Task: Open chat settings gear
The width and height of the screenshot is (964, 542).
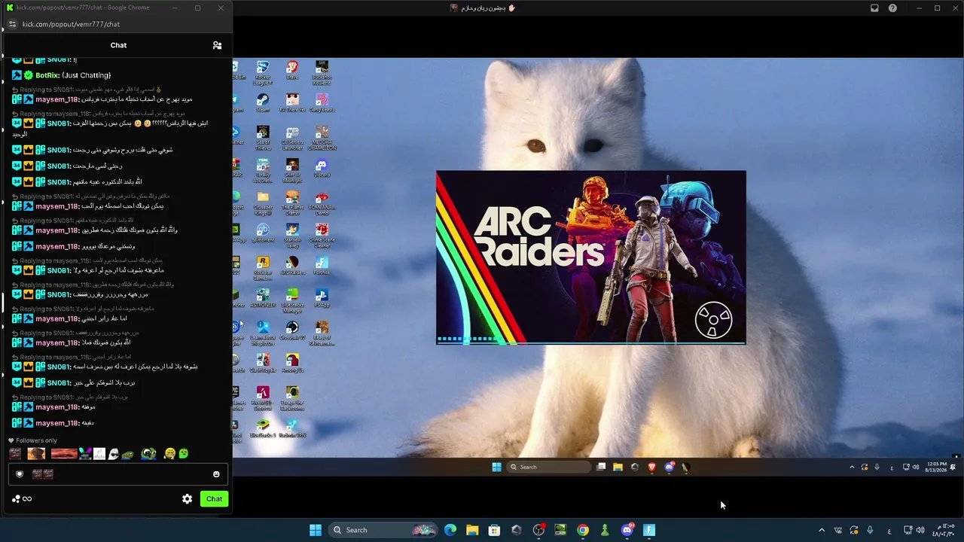Action: (x=187, y=499)
